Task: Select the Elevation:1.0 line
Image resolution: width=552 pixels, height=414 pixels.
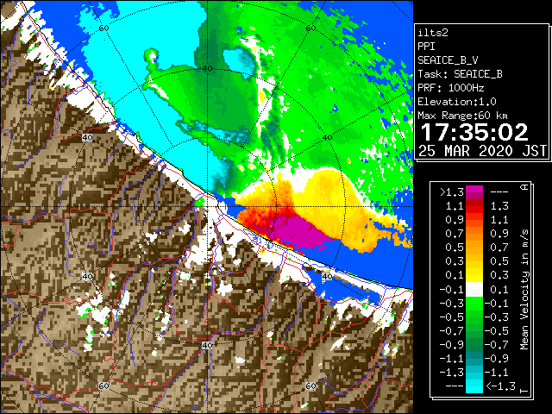Action: [x=457, y=102]
